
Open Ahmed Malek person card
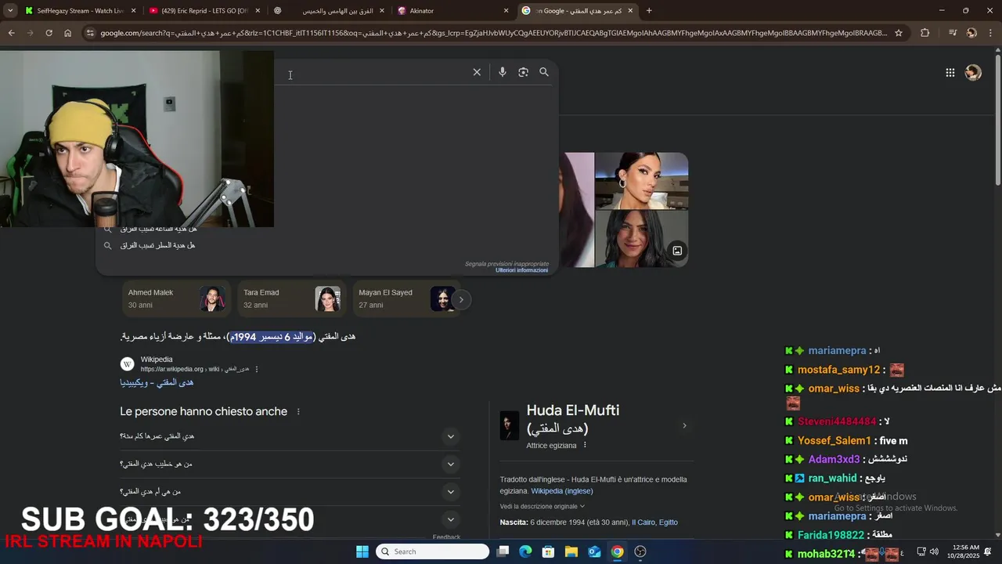click(177, 298)
